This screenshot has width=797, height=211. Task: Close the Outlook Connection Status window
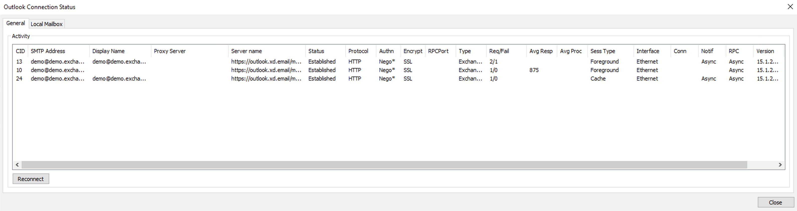click(790, 7)
